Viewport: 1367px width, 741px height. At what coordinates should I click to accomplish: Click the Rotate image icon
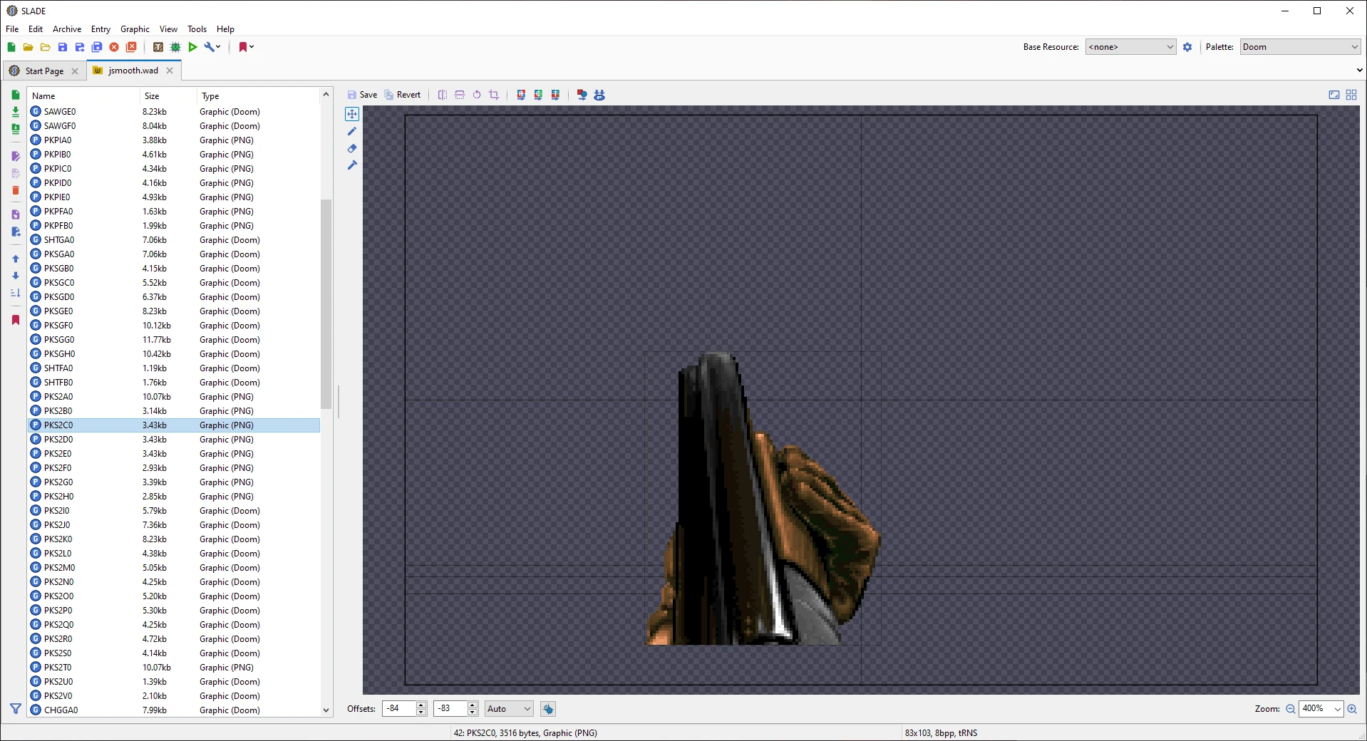477,95
